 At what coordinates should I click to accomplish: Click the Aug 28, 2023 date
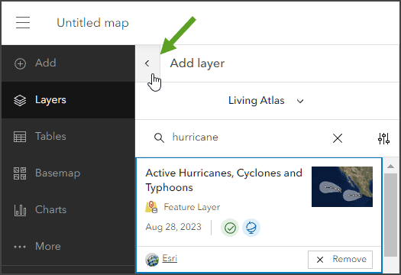tap(173, 227)
